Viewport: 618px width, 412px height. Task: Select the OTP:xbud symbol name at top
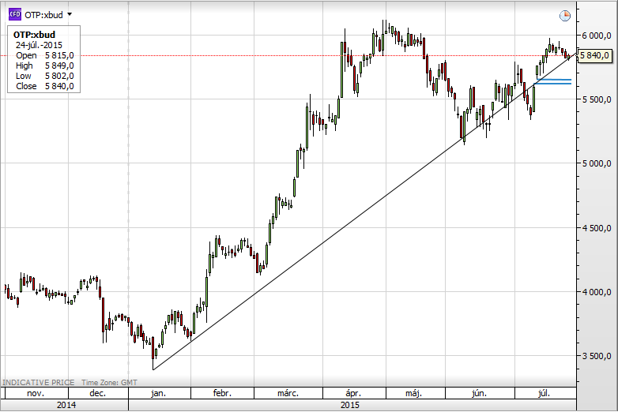point(43,15)
